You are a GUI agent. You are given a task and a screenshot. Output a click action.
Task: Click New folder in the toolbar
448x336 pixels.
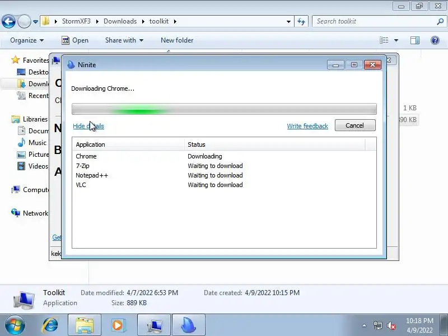pyautogui.click(x=177, y=40)
